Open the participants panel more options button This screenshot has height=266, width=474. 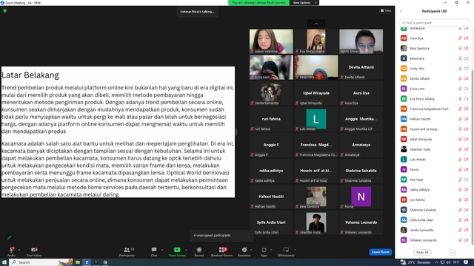(x=453, y=252)
